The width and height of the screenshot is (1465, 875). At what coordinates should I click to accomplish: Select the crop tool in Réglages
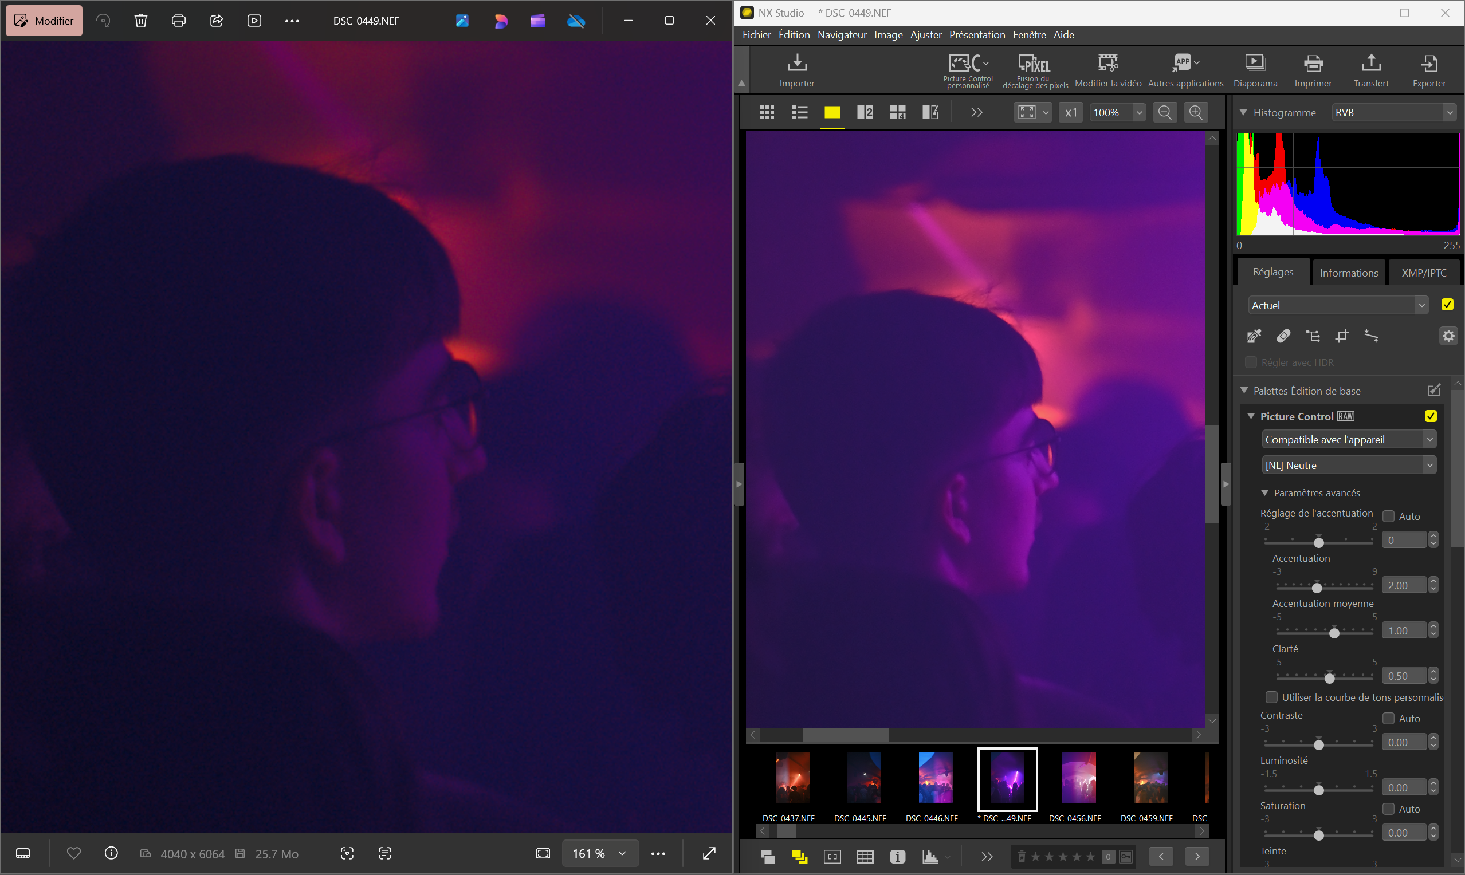1342,336
